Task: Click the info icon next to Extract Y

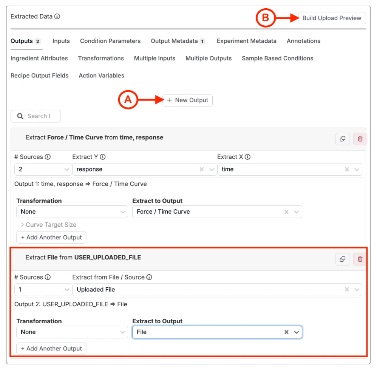Action: (103, 157)
